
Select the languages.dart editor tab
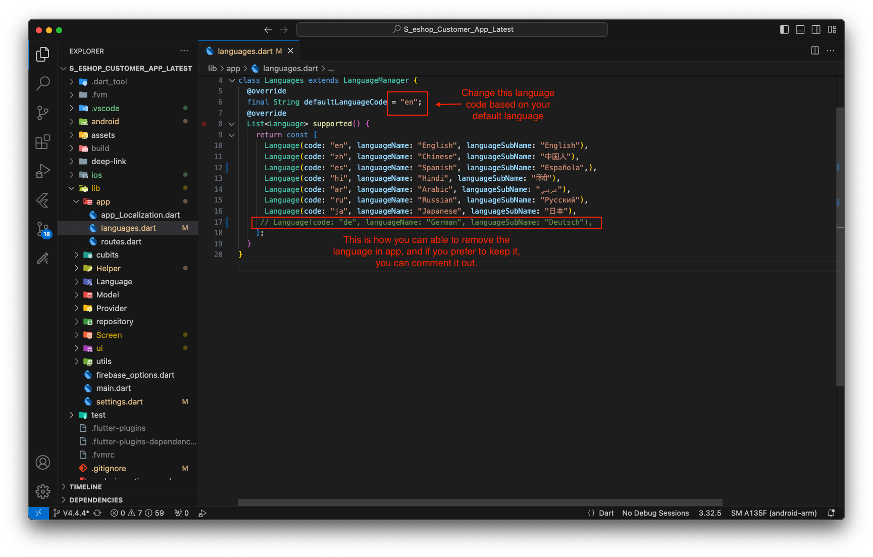tap(244, 51)
